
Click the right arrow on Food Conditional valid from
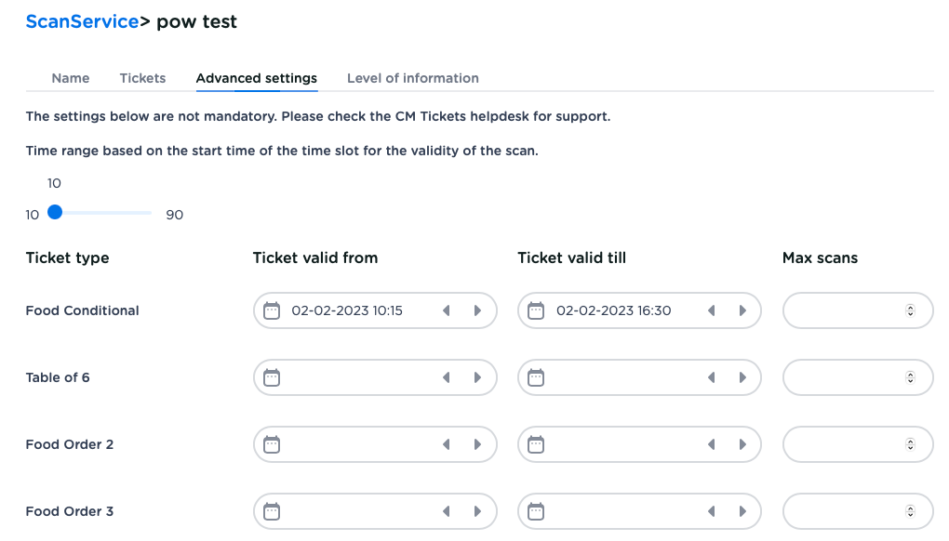(476, 310)
